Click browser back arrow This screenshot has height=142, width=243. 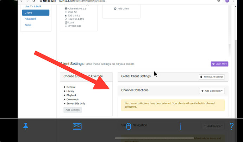point(21,1)
